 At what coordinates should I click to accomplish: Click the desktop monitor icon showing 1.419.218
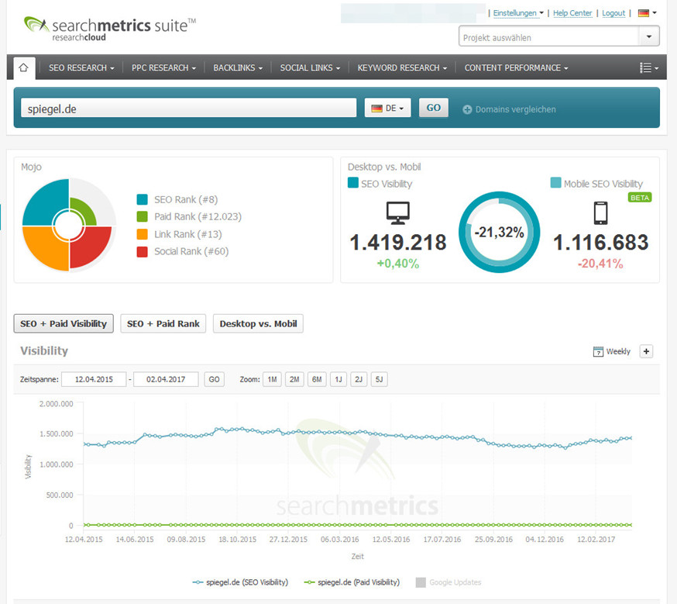point(397,211)
